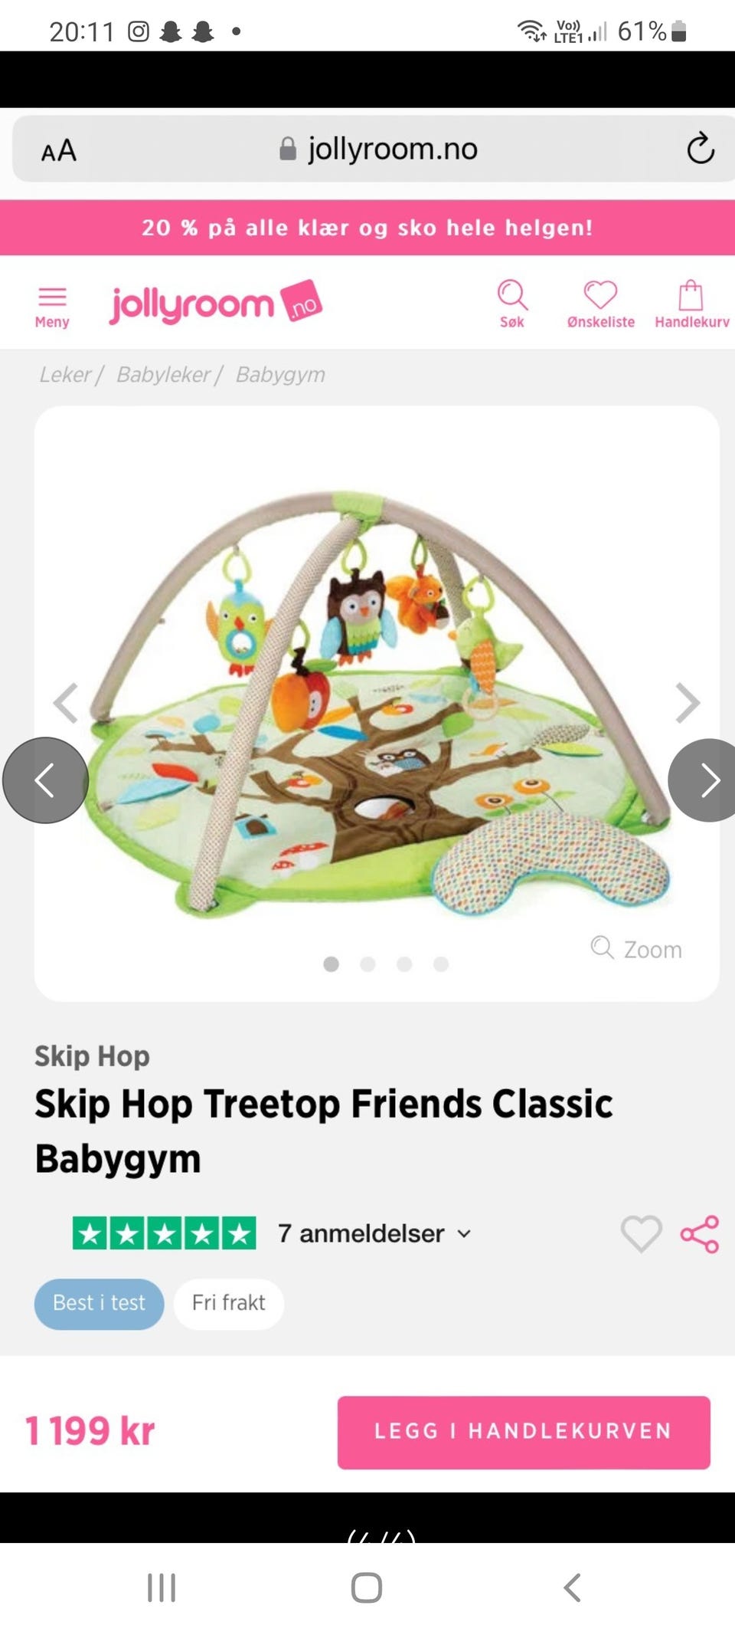Open the Ønskeliste heart icon in header
This screenshot has height=1635, width=735.
point(600,304)
